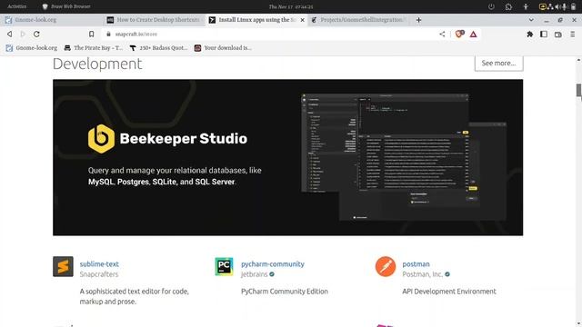Open the browser hamburger menu
Viewport: 582px width, 327px height.
[x=572, y=35]
